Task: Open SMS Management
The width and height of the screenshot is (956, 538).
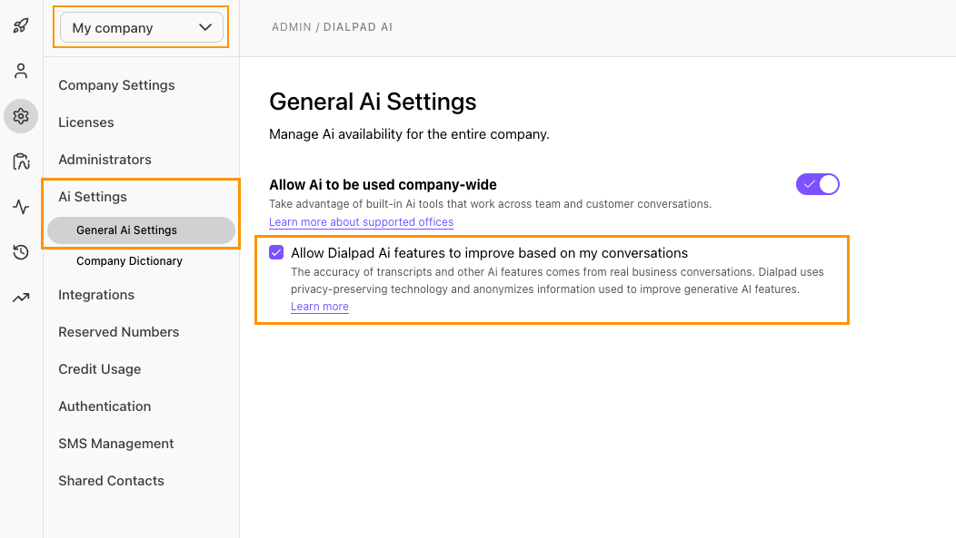Action: pyautogui.click(x=115, y=443)
